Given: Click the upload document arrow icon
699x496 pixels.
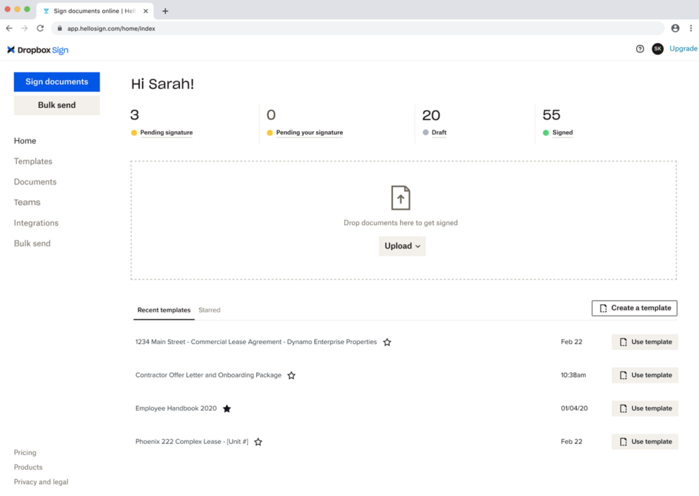Looking at the screenshot, I should 401,197.
